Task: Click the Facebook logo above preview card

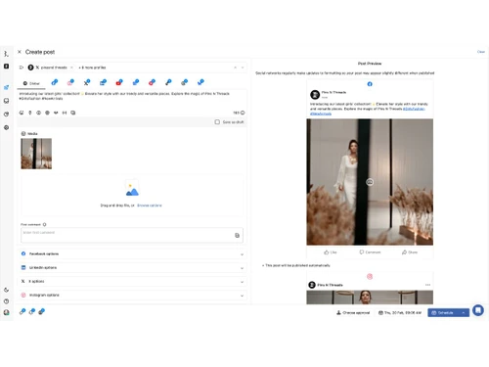Action: [x=370, y=84]
